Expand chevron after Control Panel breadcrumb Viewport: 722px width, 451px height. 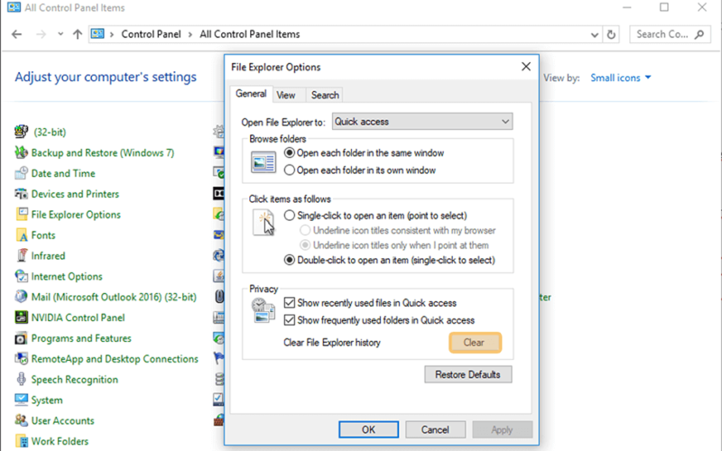pyautogui.click(x=190, y=34)
